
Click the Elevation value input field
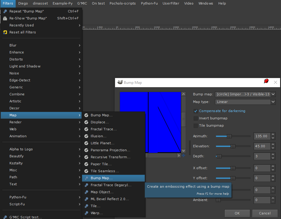(x=262, y=146)
